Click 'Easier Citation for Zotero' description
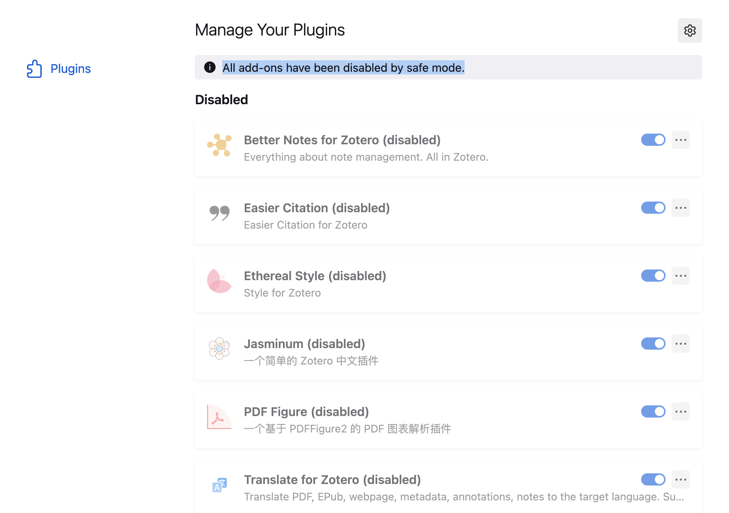The height and width of the screenshot is (513, 729). pos(306,225)
